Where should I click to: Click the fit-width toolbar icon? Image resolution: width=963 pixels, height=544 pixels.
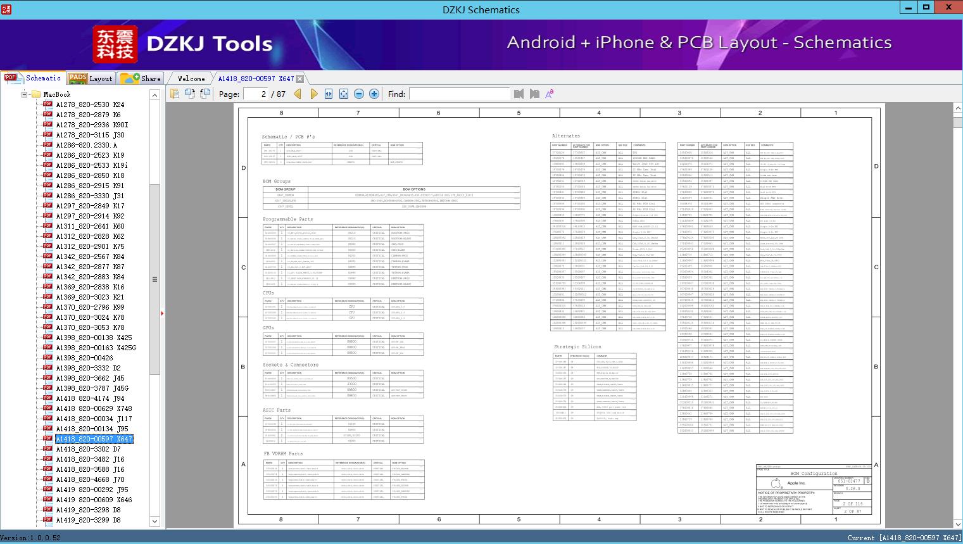coord(329,94)
